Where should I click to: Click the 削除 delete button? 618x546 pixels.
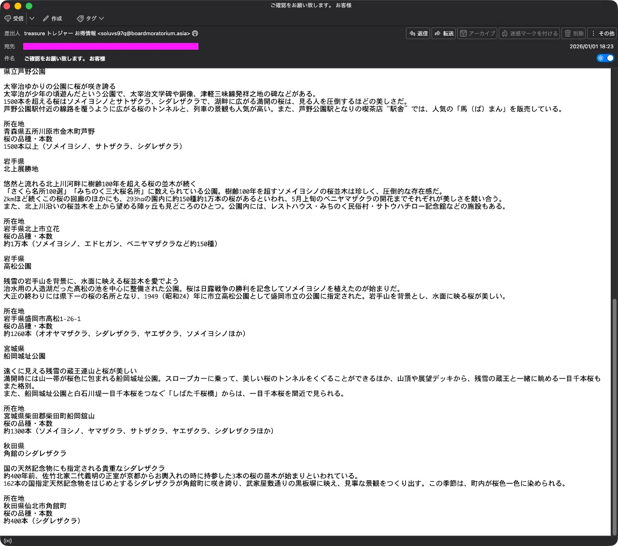[x=574, y=33]
